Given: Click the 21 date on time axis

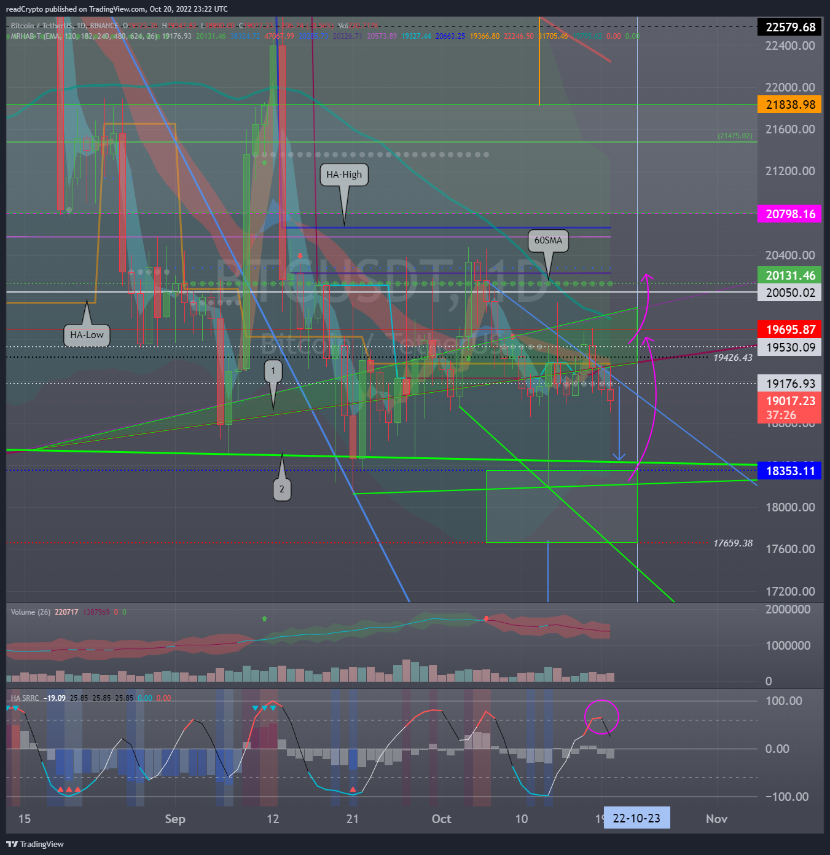Looking at the screenshot, I should (352, 819).
